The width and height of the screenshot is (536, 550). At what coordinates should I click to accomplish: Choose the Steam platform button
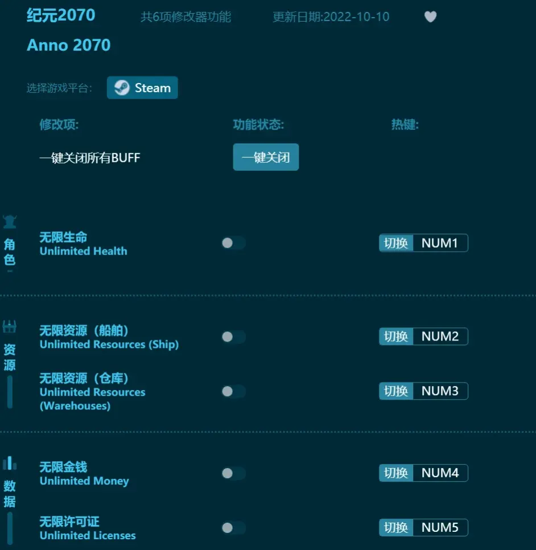(x=142, y=88)
